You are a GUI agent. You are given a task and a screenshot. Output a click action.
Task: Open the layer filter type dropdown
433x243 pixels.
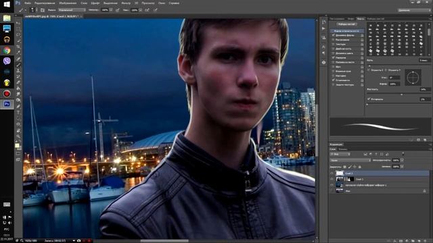[x=340, y=154]
